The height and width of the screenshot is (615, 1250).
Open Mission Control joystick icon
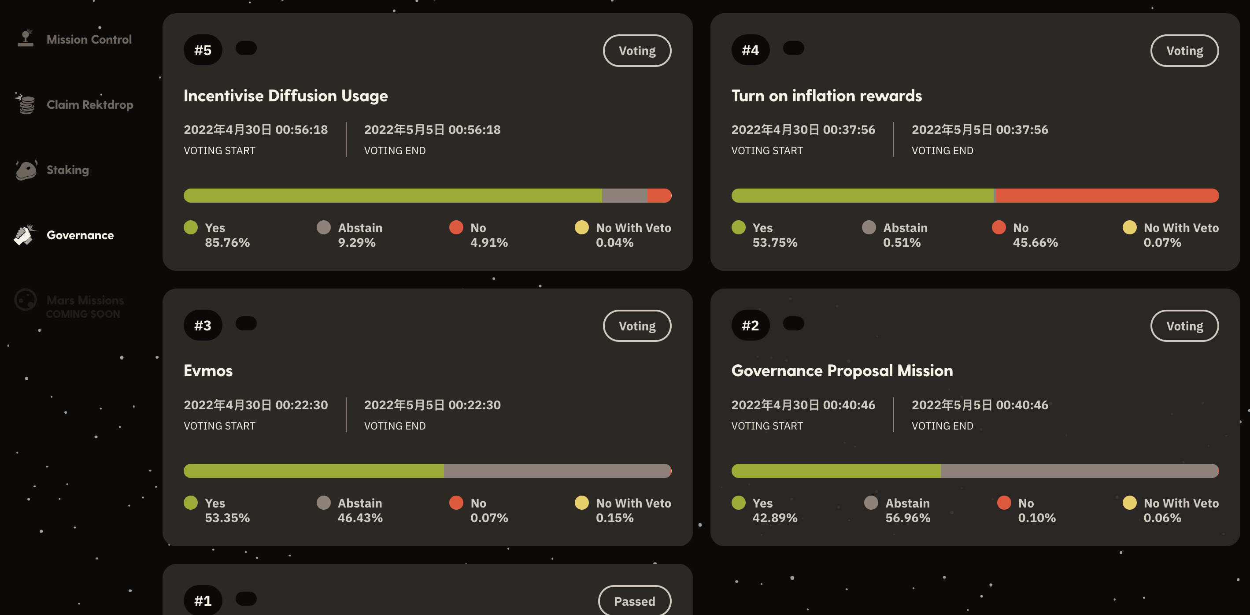tap(26, 38)
